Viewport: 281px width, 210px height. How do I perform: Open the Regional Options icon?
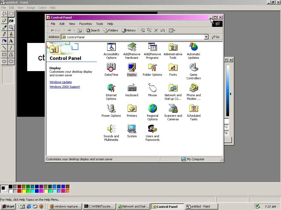point(153,112)
